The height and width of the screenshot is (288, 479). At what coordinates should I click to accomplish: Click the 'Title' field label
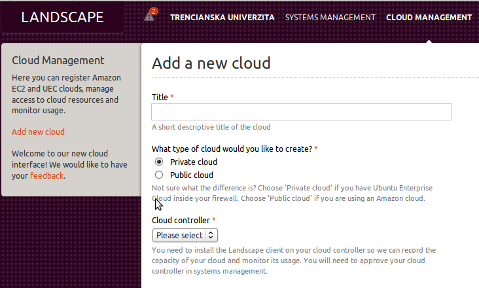(x=160, y=97)
